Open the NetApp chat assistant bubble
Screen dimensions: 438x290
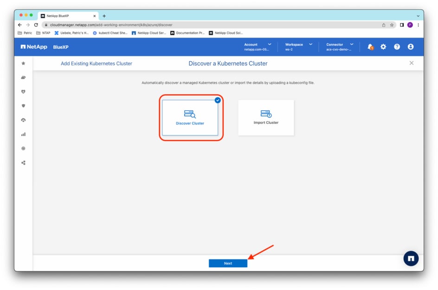point(411,258)
